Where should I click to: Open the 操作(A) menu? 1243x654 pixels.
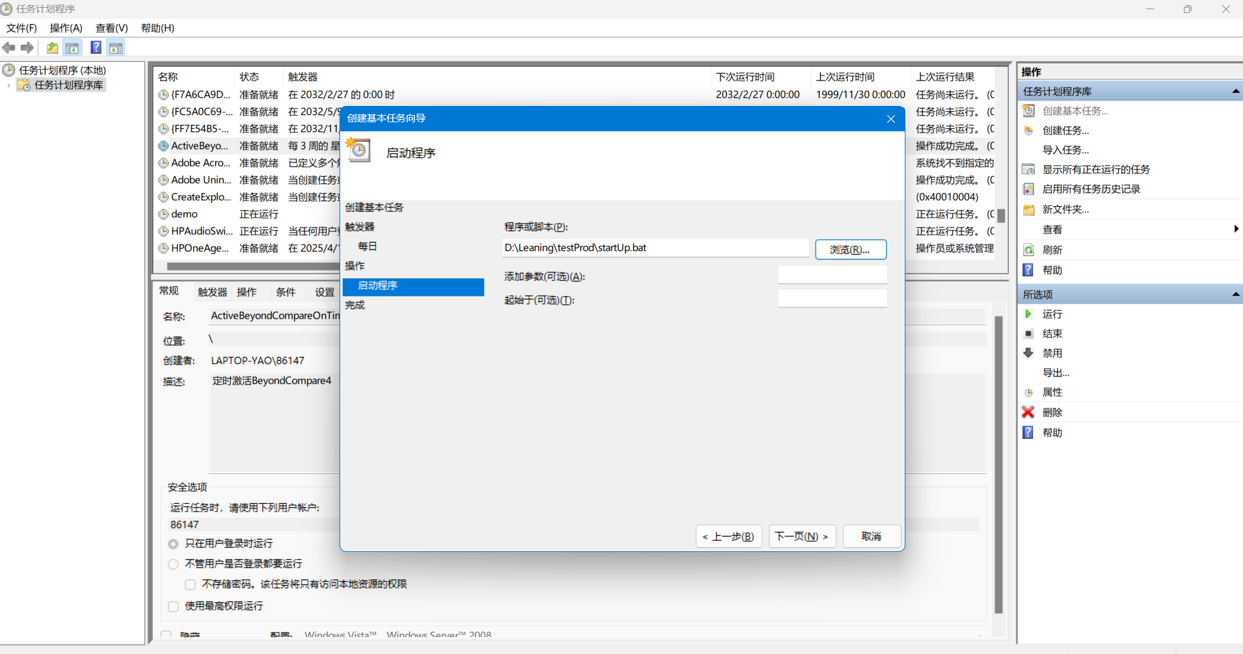(65, 28)
